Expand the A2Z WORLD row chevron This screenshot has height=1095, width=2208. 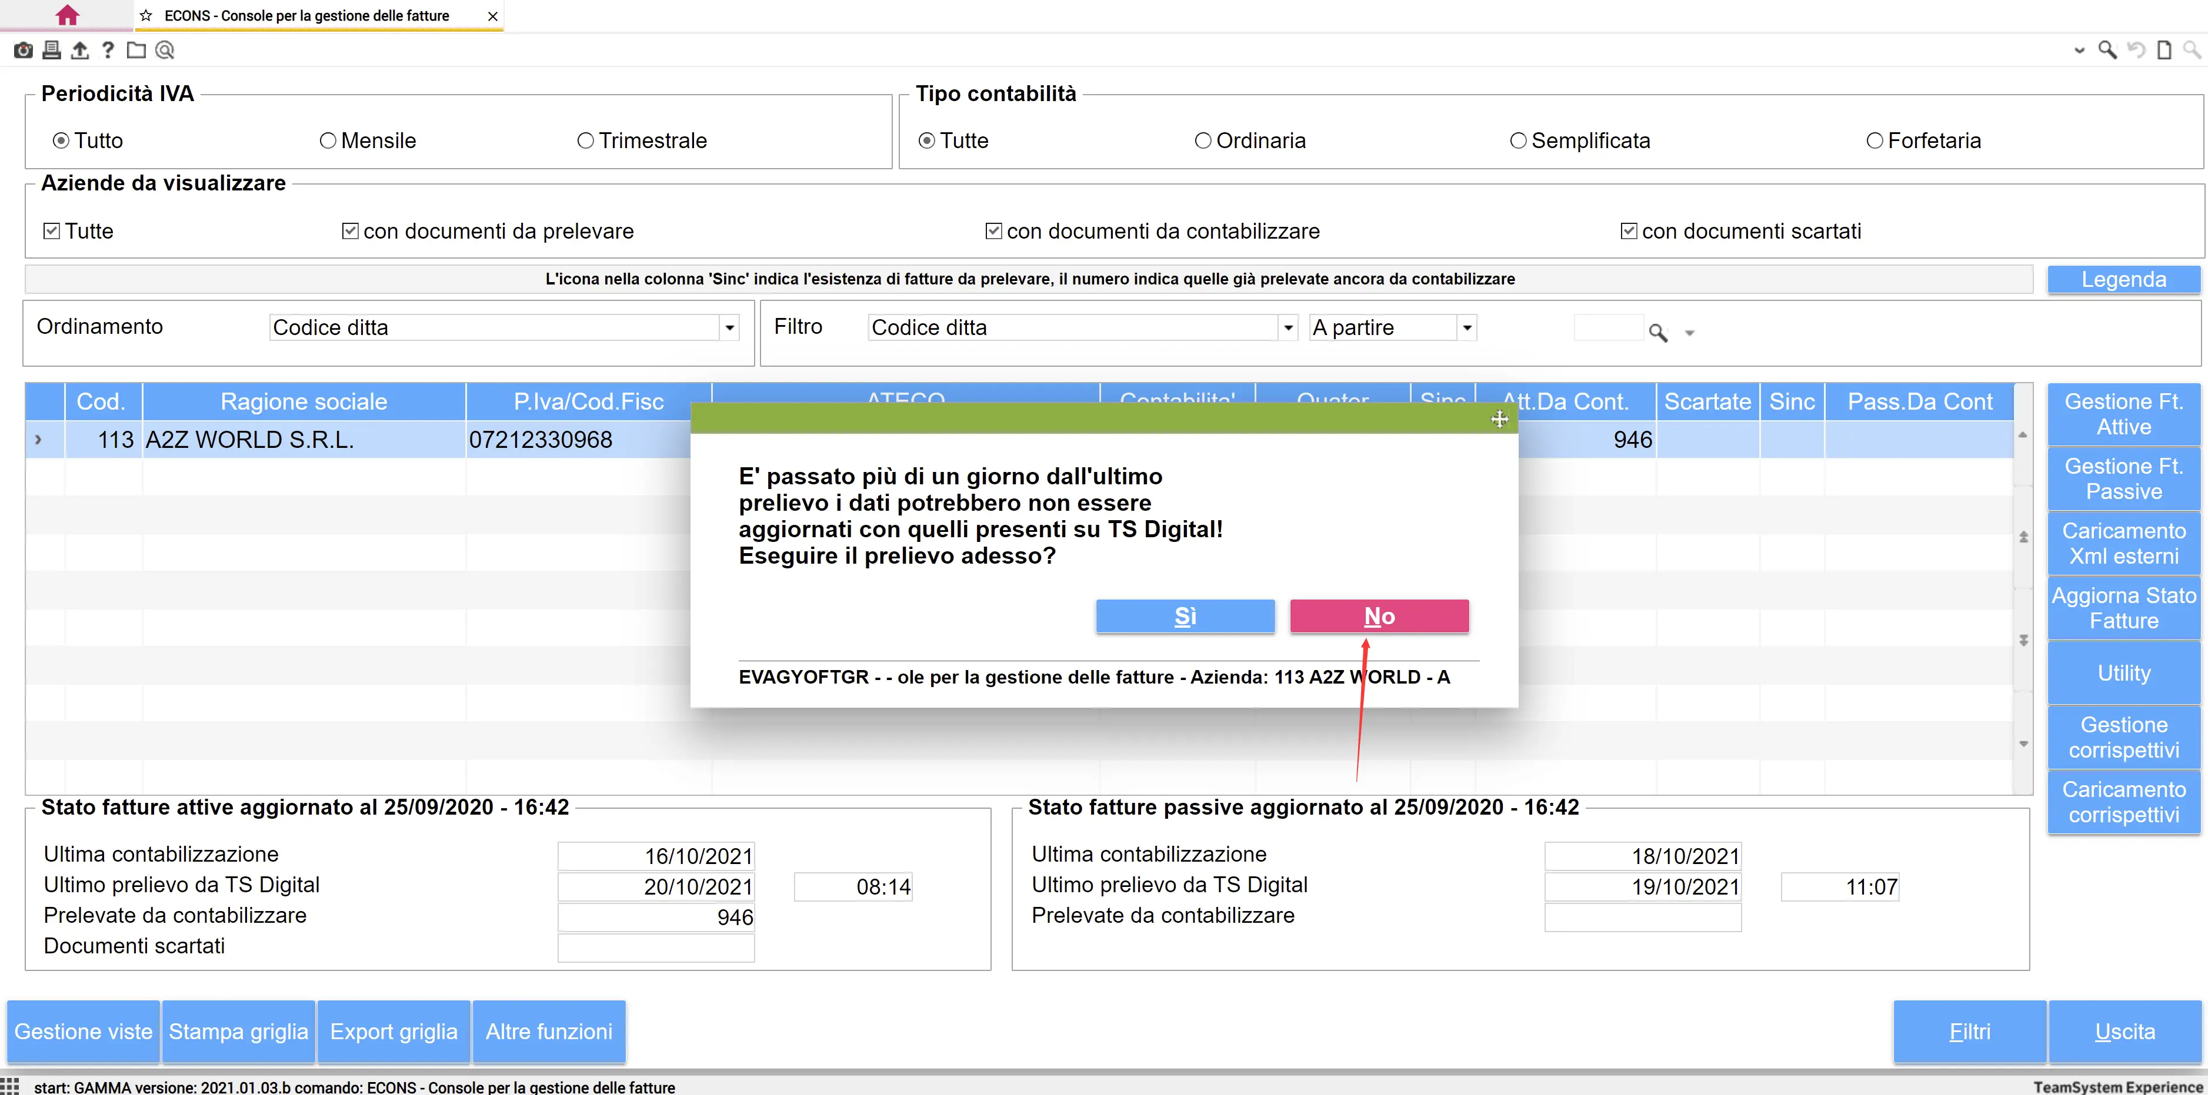coord(38,440)
